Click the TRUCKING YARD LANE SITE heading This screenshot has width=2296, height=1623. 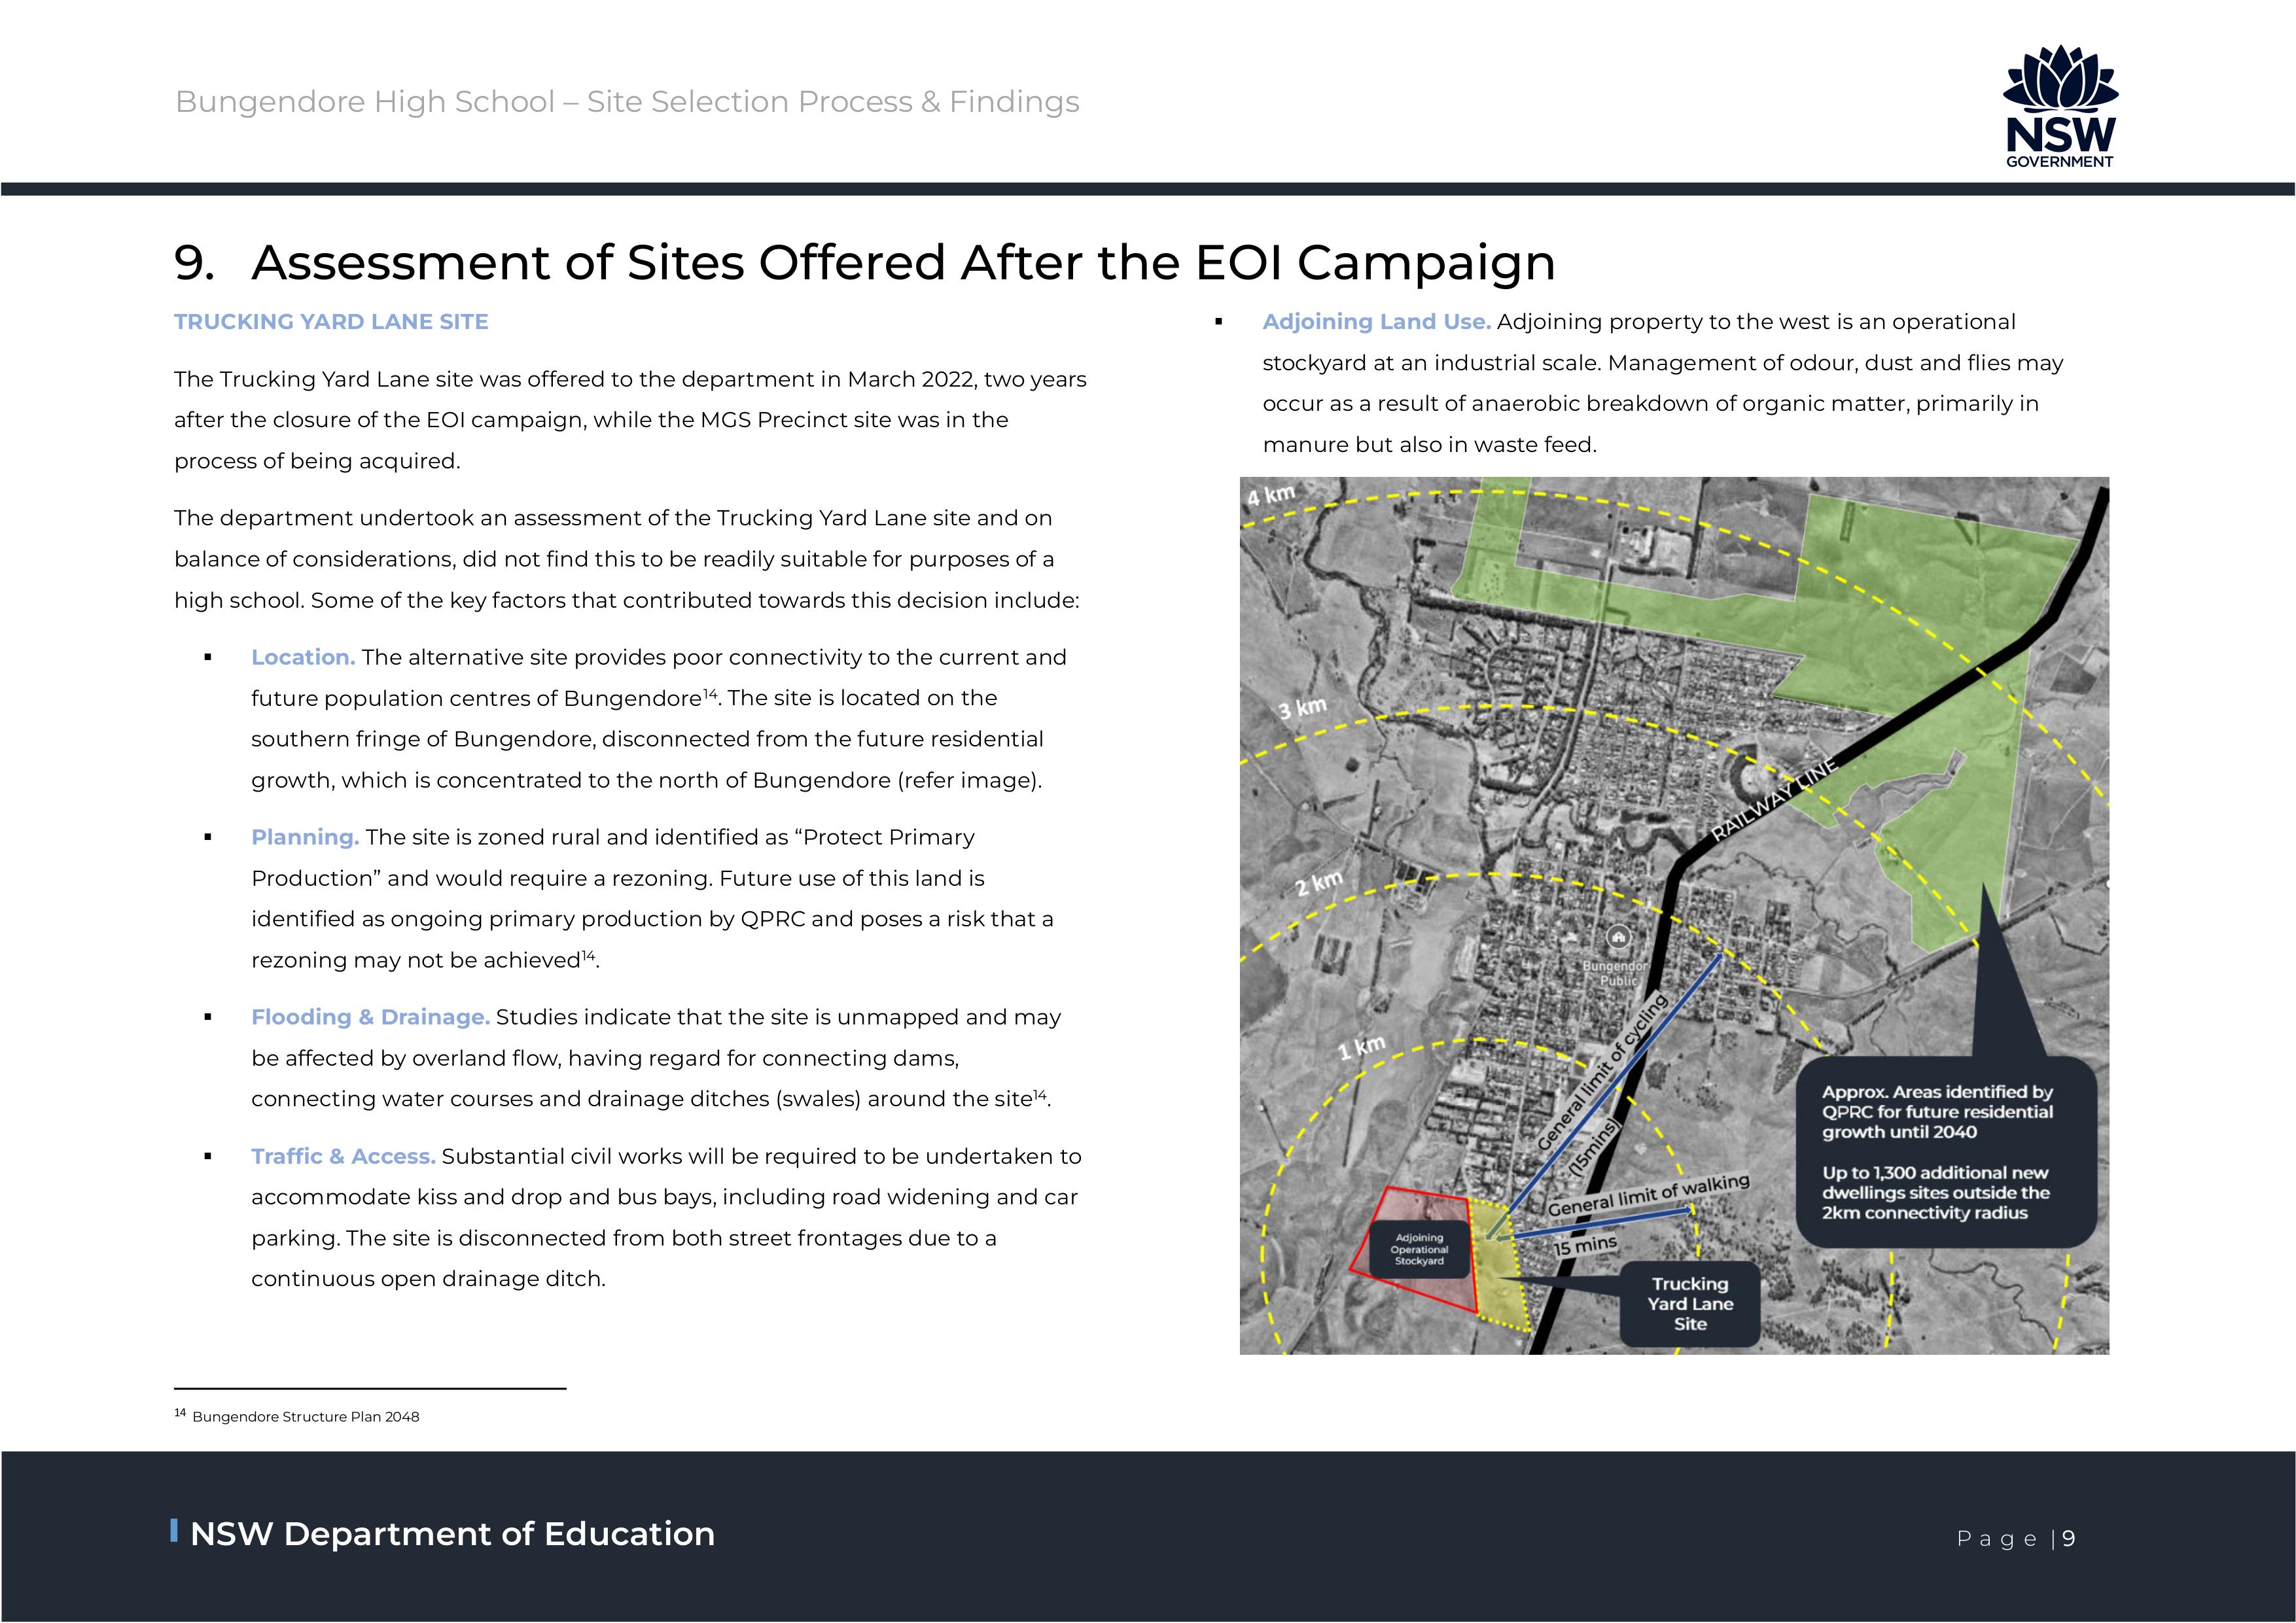pyautogui.click(x=331, y=322)
